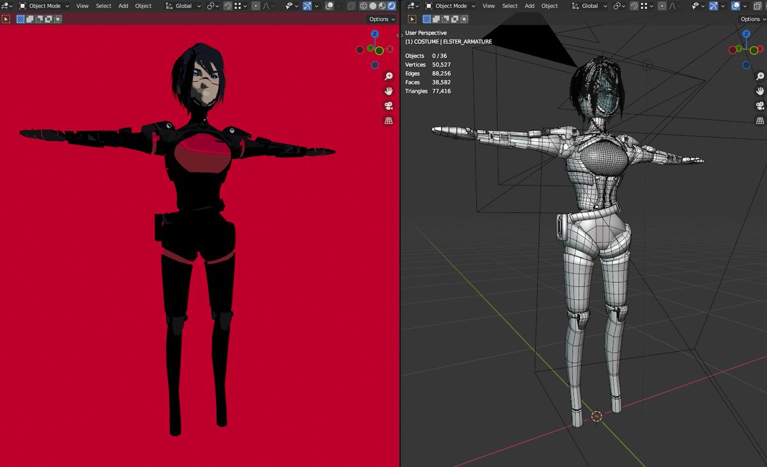Toggle camera view in red viewport
The width and height of the screenshot is (767, 467).
point(389,106)
